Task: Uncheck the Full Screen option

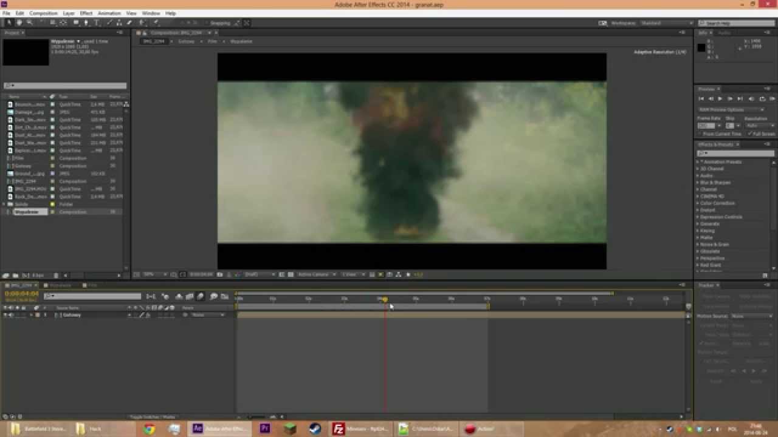Action: click(749, 134)
